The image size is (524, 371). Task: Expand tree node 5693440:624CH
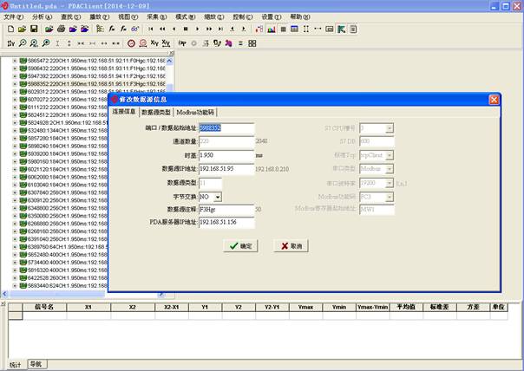15,284
